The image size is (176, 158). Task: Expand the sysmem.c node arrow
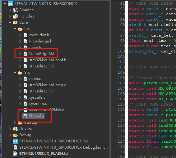coord(20,104)
